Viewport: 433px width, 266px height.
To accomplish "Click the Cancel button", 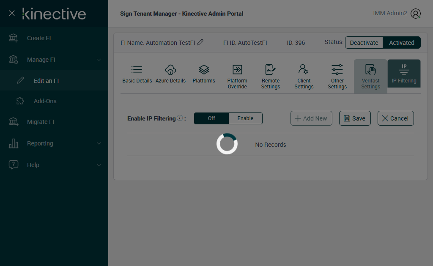I will pos(395,118).
